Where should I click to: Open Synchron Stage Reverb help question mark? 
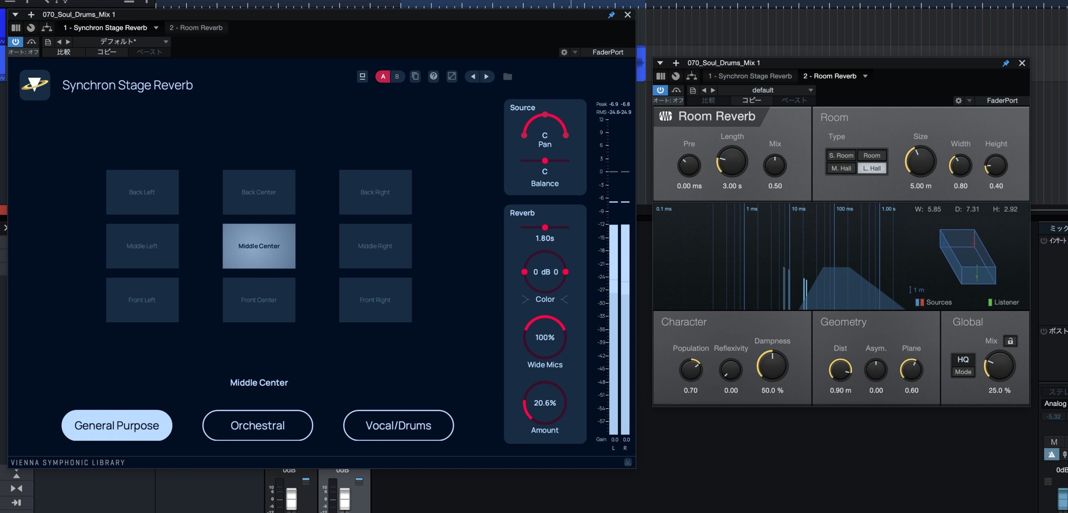(433, 76)
